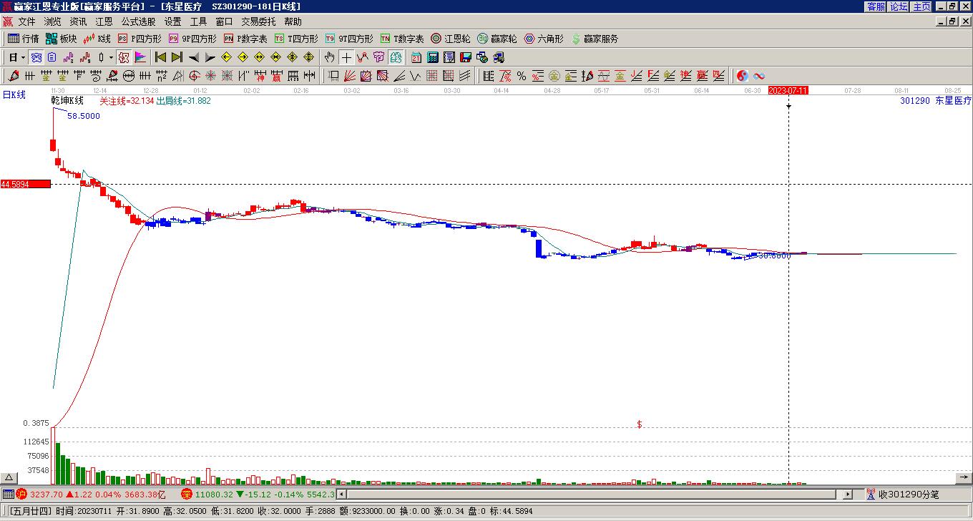Open the 帮助 menu
Screen dimensions: 973x521
coord(293,22)
